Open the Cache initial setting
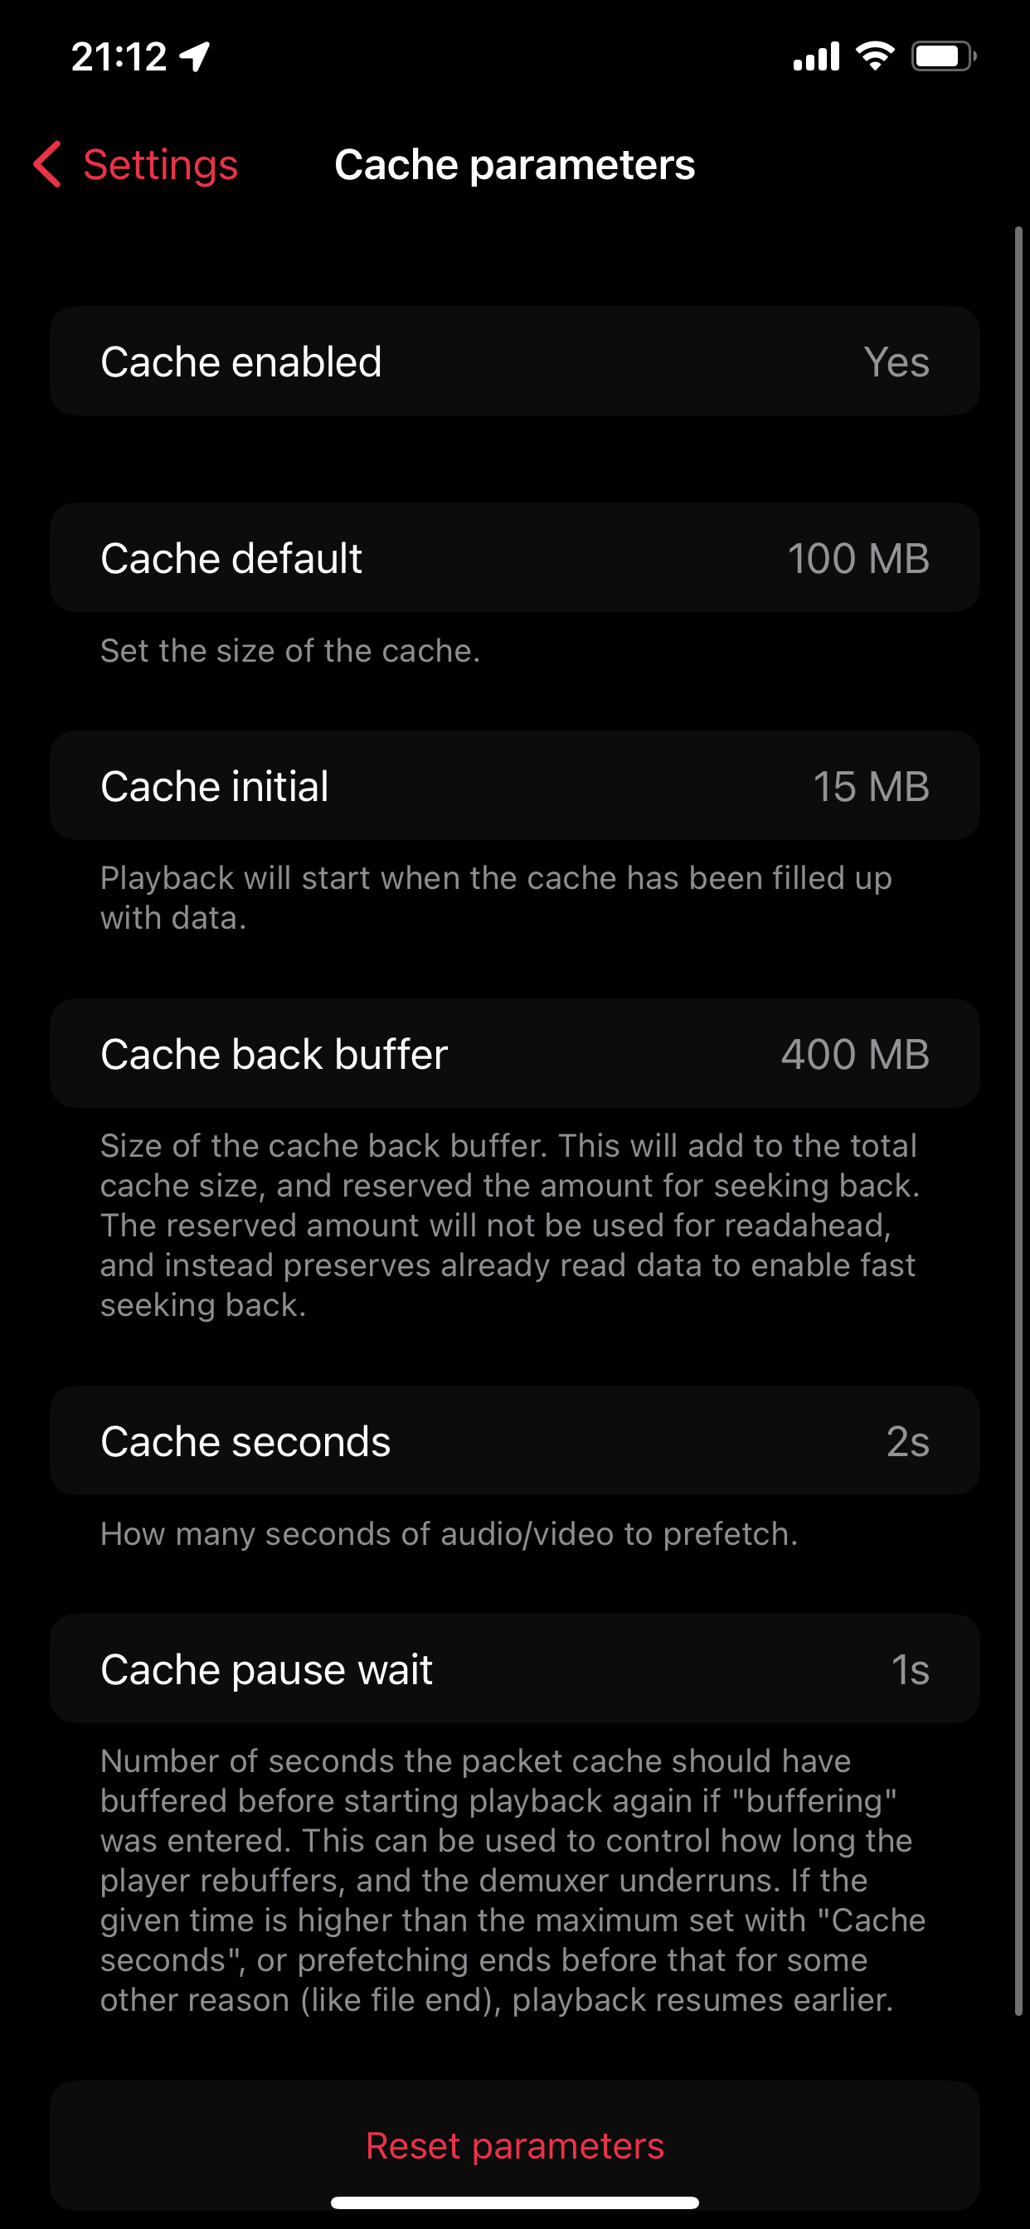Viewport: 1030px width, 2229px height. (x=515, y=785)
